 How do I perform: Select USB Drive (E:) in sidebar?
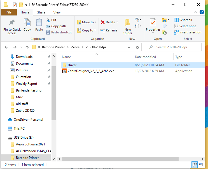pos(21,138)
